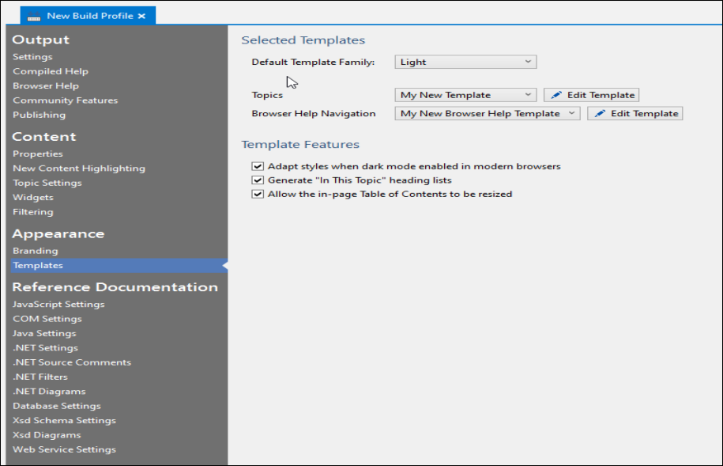Open Browser Help Navigation template dropdown
Viewport: 723px width, 466px height.
click(x=487, y=114)
